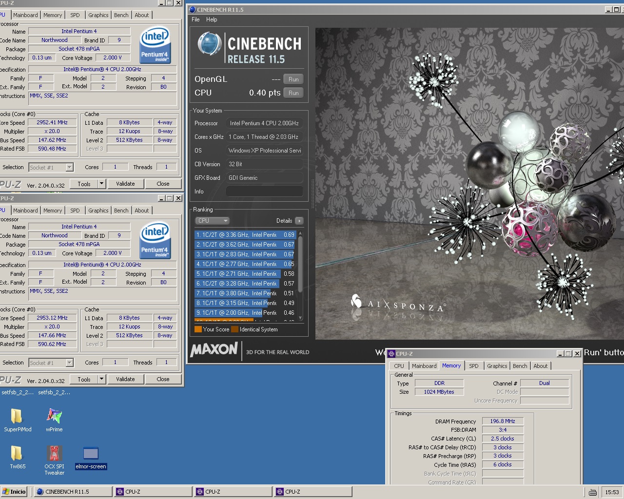Click Tools button in top CPU-Z window
624x499 pixels.
(x=84, y=184)
